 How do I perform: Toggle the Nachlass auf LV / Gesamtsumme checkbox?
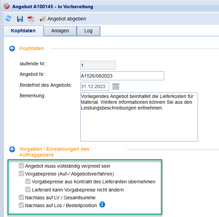(x=21, y=197)
